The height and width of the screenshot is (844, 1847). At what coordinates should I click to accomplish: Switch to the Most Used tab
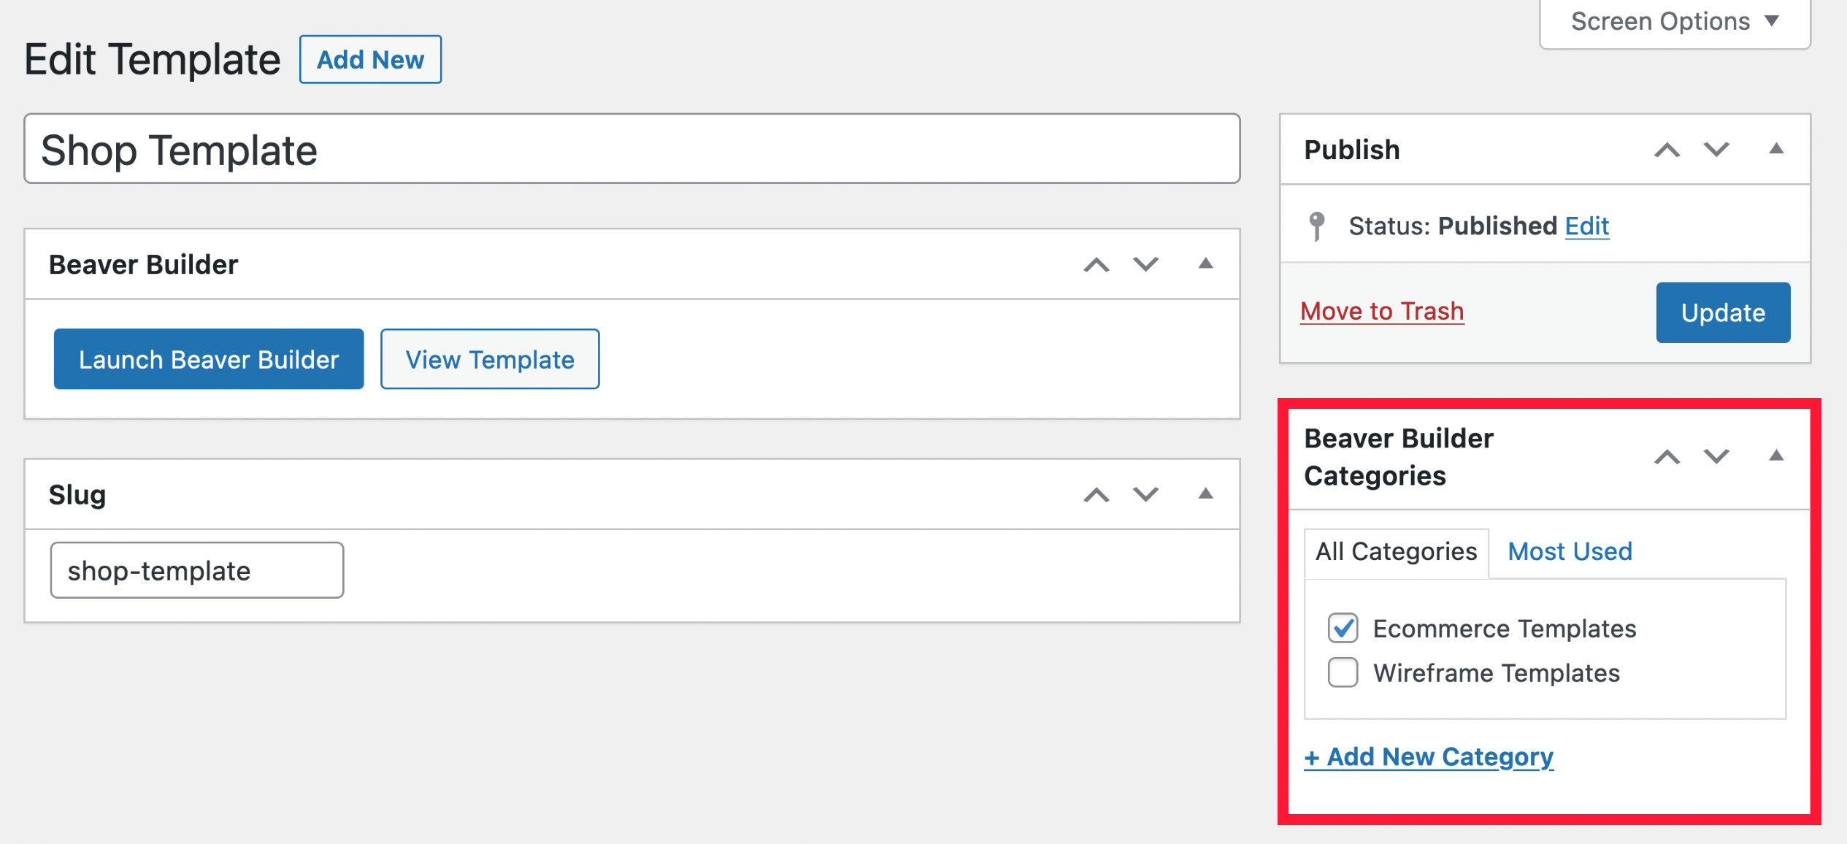pos(1569,551)
